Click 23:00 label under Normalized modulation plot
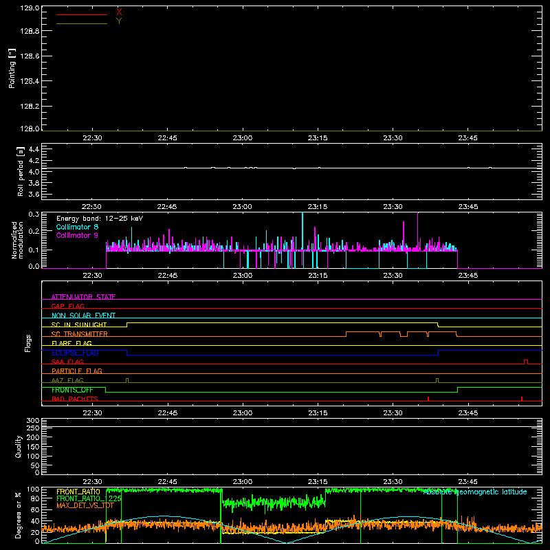Screen dimensions: 550x550 click(243, 276)
